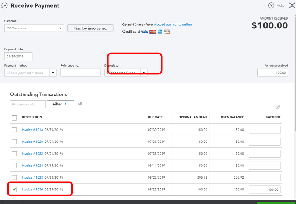This screenshot has height=204, width=296.
Task: Check the box for Invoice # 1028
Action: click(x=14, y=177)
